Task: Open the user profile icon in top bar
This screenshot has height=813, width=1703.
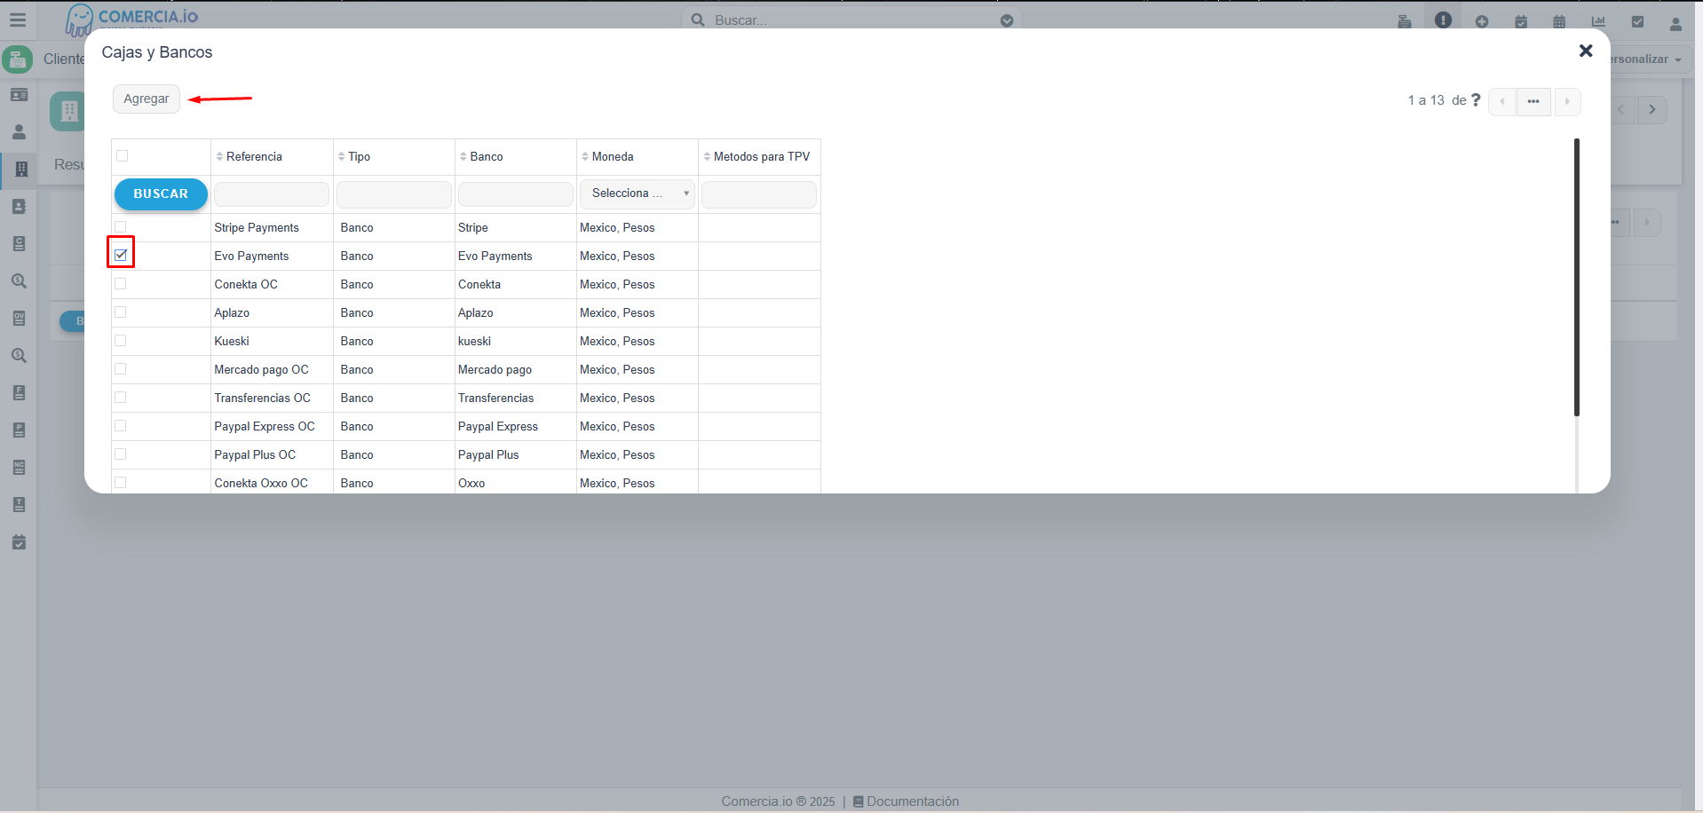Action: (1675, 23)
